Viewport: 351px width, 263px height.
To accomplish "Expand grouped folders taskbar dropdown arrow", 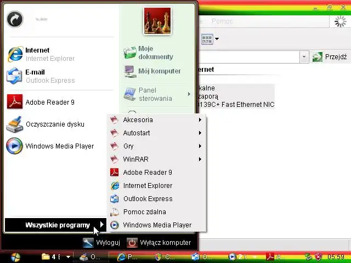I will 68,257.
